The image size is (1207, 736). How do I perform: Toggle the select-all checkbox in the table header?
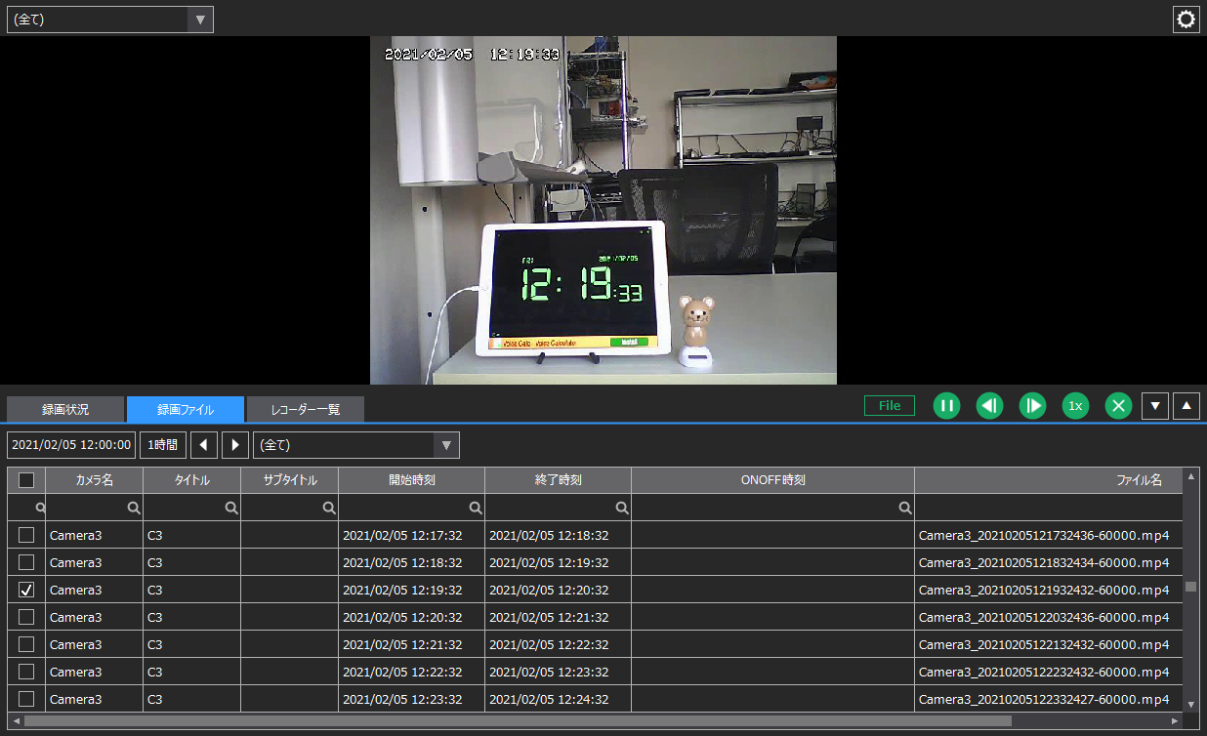coord(26,479)
